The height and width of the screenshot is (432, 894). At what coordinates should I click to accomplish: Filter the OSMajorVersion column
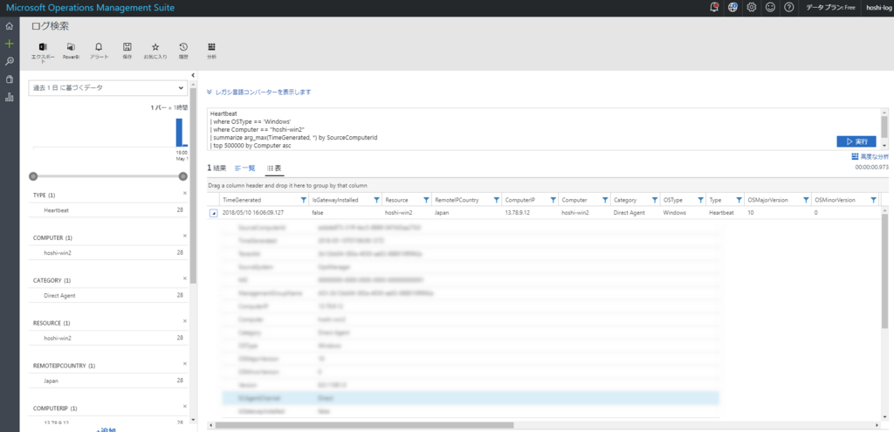(x=806, y=200)
